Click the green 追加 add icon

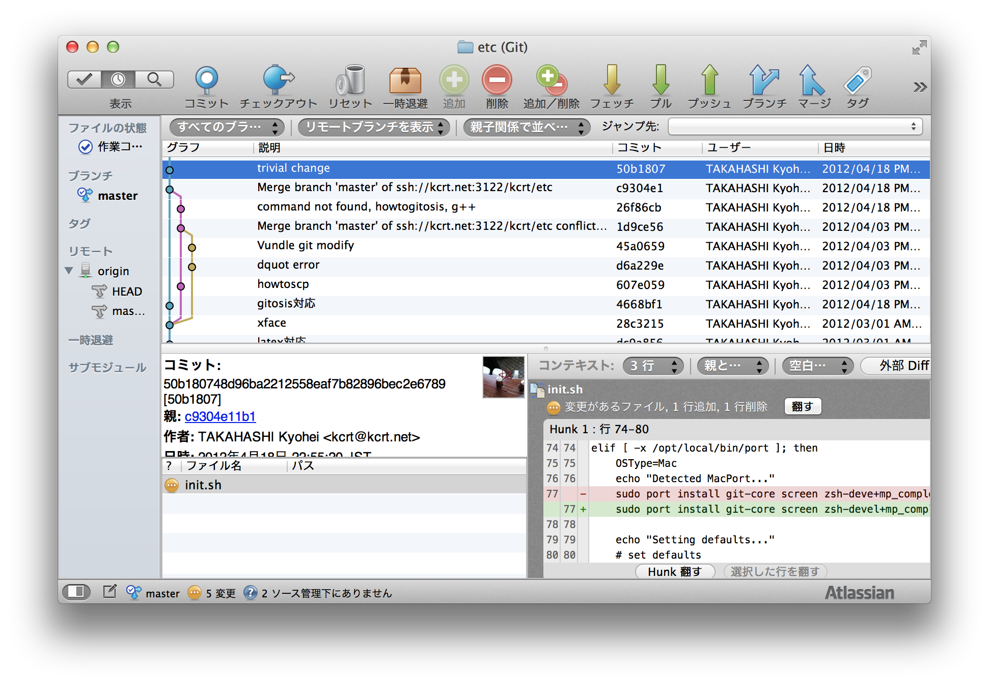click(x=454, y=80)
